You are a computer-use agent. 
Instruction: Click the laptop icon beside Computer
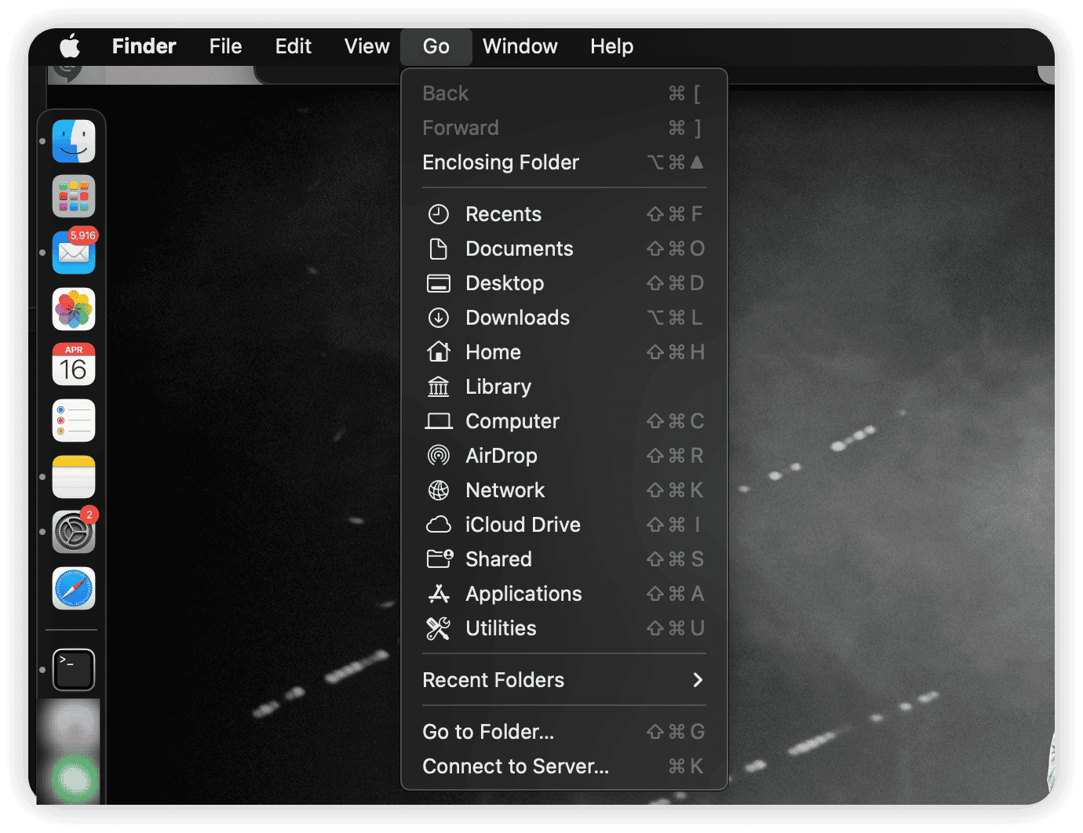(439, 421)
